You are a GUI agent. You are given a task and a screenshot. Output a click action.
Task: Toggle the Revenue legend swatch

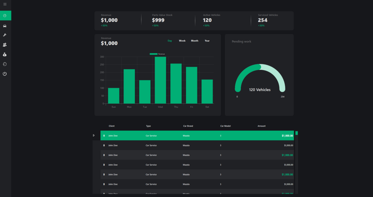153,54
